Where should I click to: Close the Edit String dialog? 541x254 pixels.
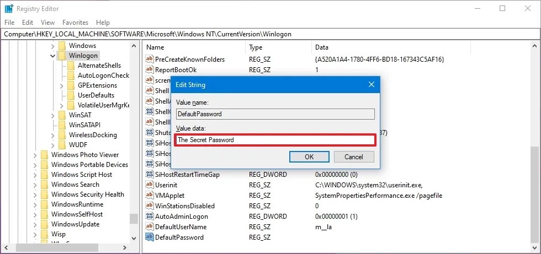(371, 84)
